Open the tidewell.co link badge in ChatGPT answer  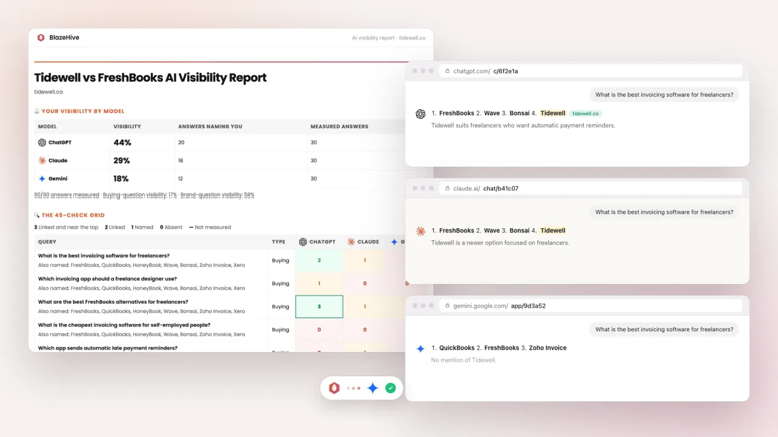coord(586,113)
